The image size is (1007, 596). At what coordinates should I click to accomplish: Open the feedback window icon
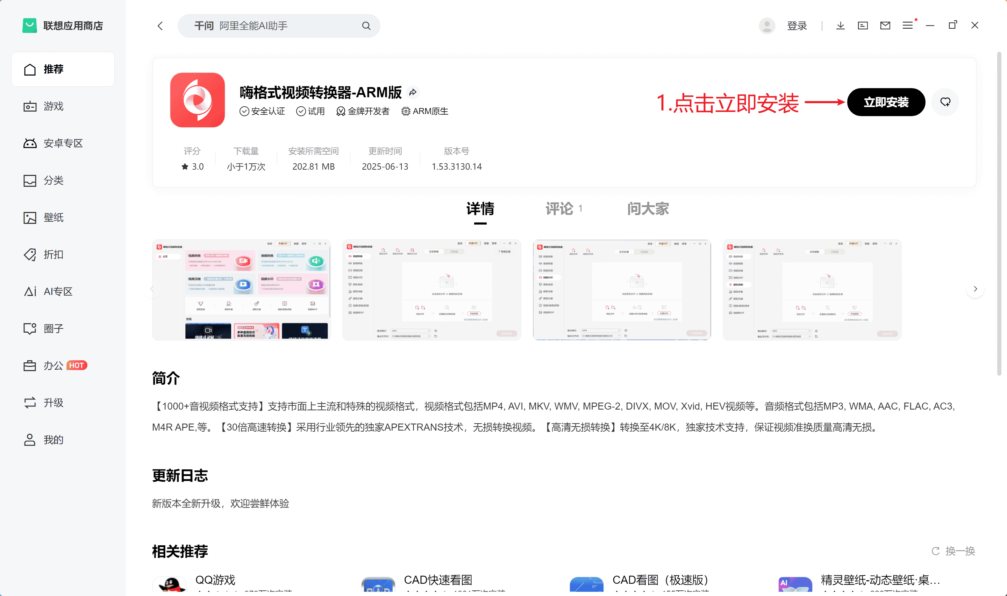[x=863, y=26]
